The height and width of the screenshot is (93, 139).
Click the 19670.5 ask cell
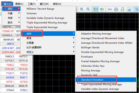pyautogui.click(x=23, y=56)
